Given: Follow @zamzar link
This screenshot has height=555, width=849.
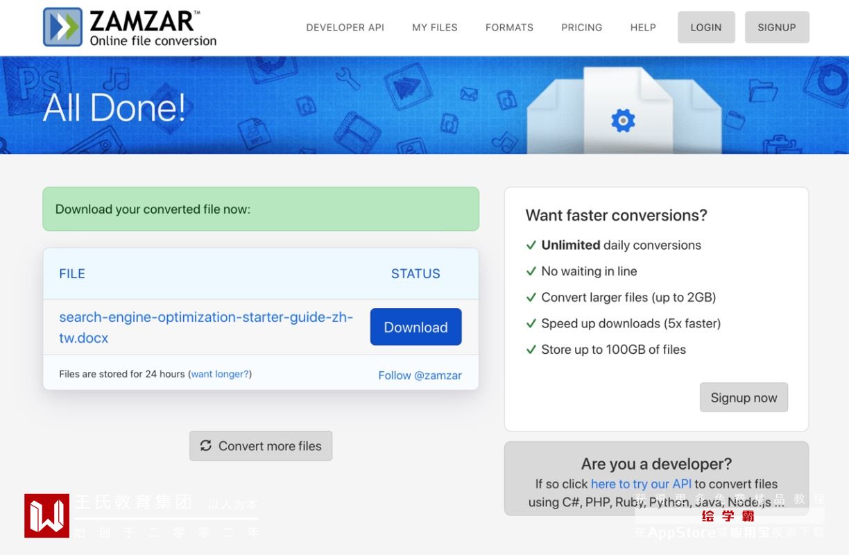Looking at the screenshot, I should pyautogui.click(x=420, y=375).
